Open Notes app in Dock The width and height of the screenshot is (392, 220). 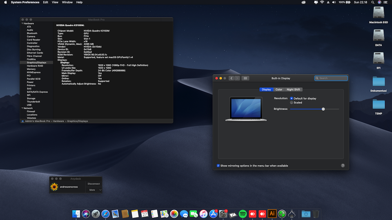135,214
